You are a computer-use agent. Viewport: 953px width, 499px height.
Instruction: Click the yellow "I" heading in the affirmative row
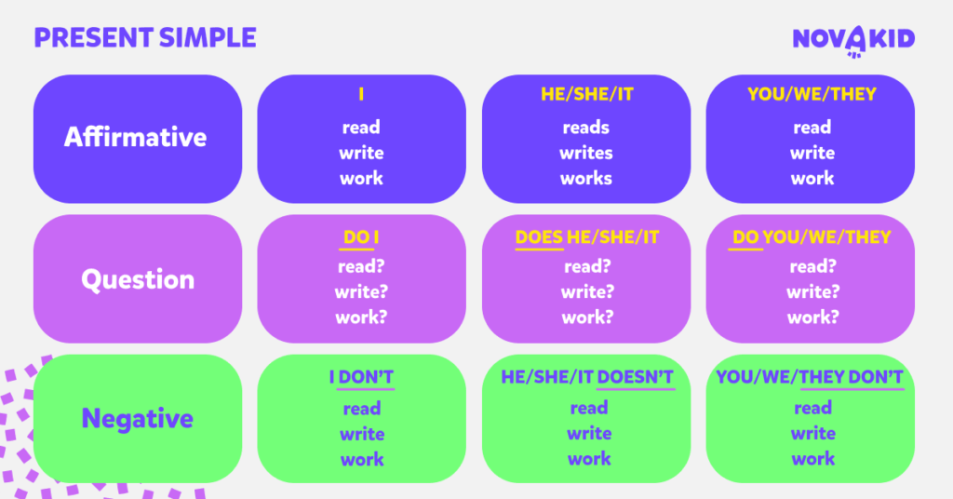tap(361, 94)
